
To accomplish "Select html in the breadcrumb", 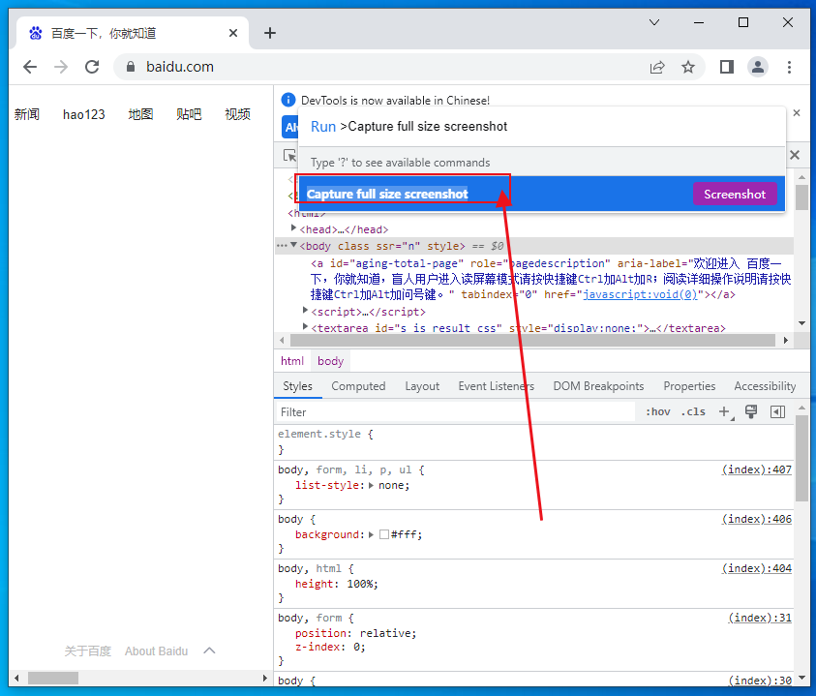I will point(292,361).
